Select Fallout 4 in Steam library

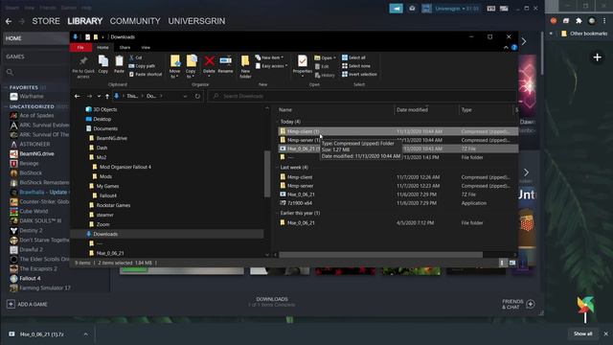[x=30, y=279]
